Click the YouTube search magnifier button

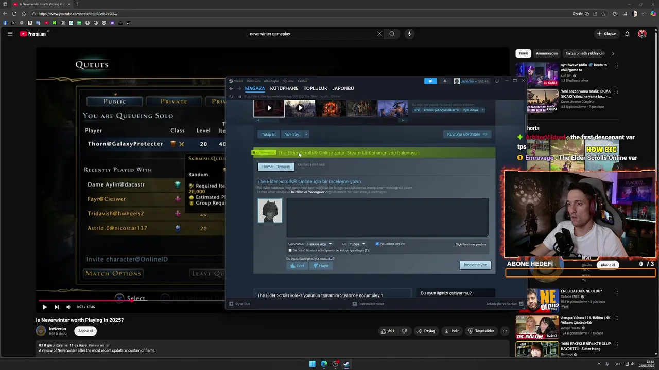[x=392, y=34]
